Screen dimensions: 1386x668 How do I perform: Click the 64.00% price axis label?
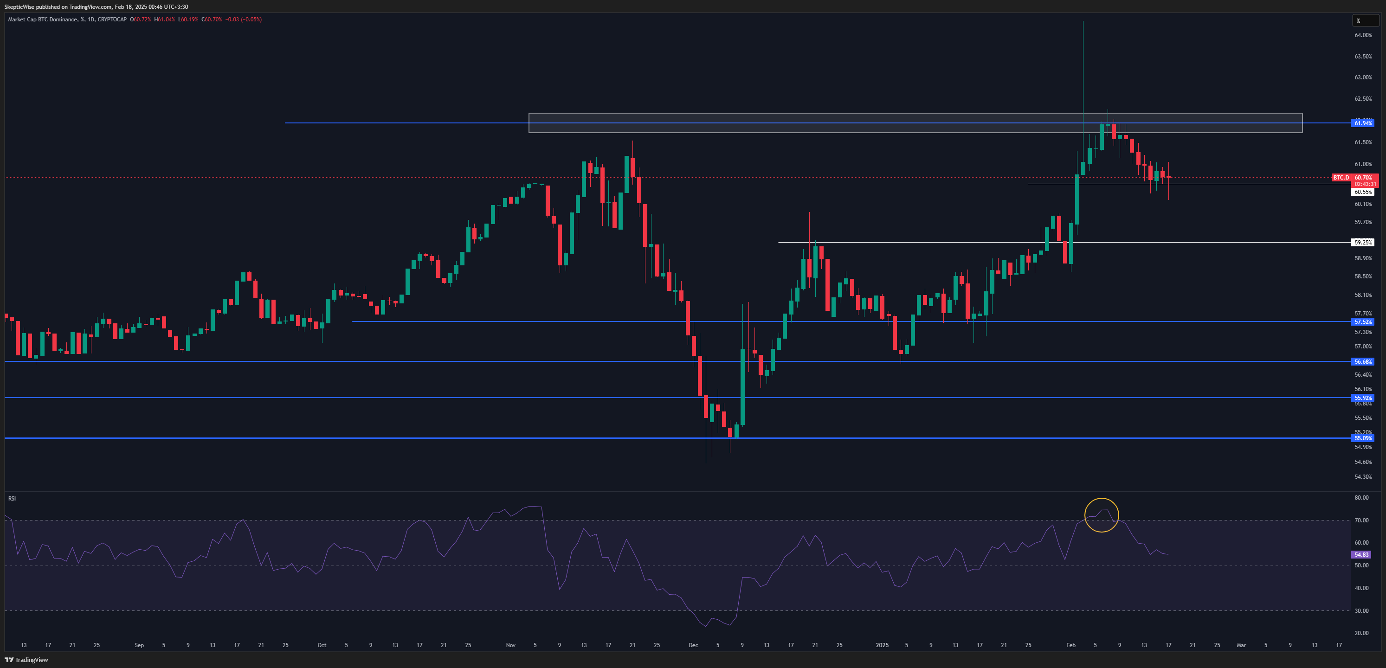(x=1363, y=35)
